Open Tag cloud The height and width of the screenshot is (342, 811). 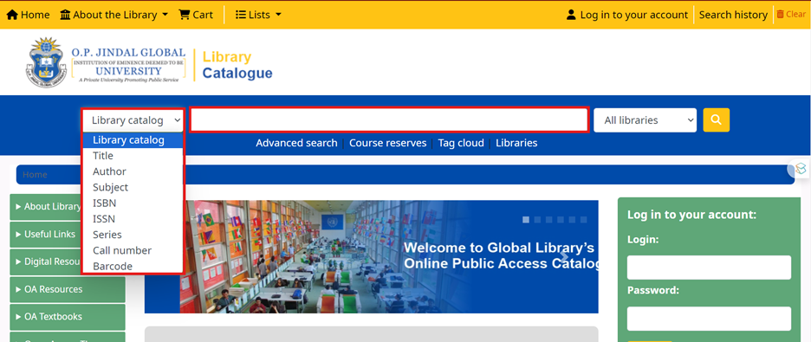click(x=461, y=143)
